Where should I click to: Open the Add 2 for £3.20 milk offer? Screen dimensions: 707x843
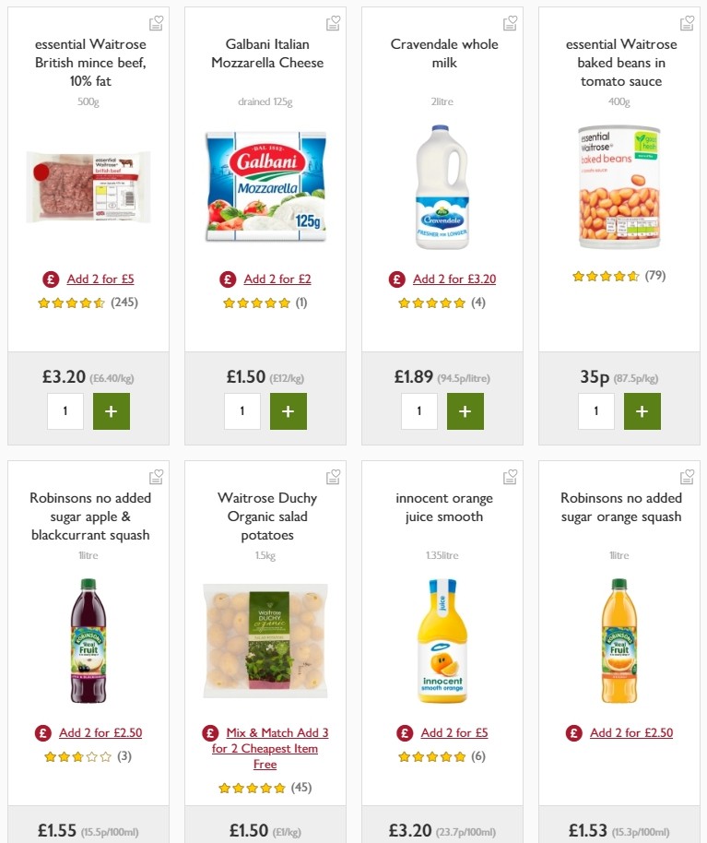(454, 277)
